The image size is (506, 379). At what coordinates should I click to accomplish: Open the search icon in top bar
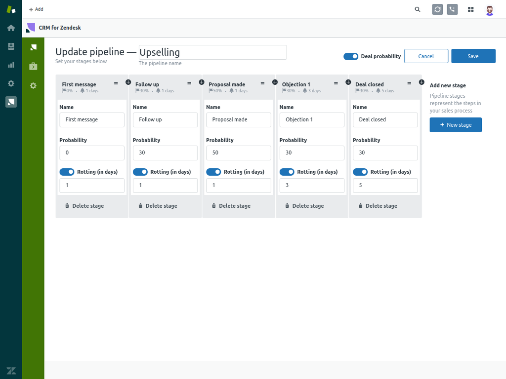(417, 9)
